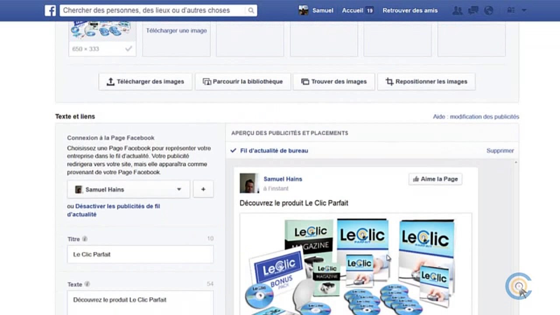Toggle Fil d'actualité de bureau checkmark

[233, 150]
